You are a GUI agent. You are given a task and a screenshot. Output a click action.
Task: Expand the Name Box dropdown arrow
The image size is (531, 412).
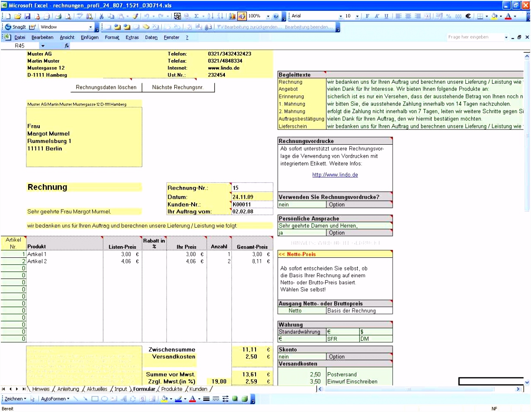(x=42, y=46)
